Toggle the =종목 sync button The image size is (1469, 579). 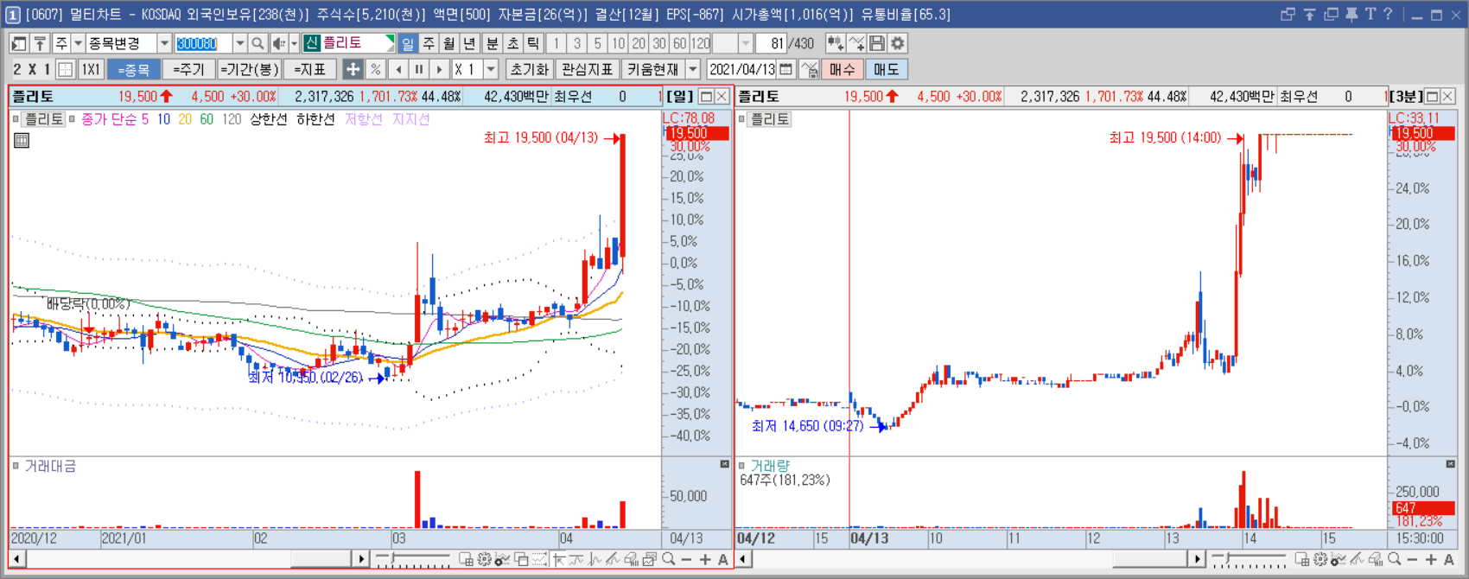click(134, 69)
